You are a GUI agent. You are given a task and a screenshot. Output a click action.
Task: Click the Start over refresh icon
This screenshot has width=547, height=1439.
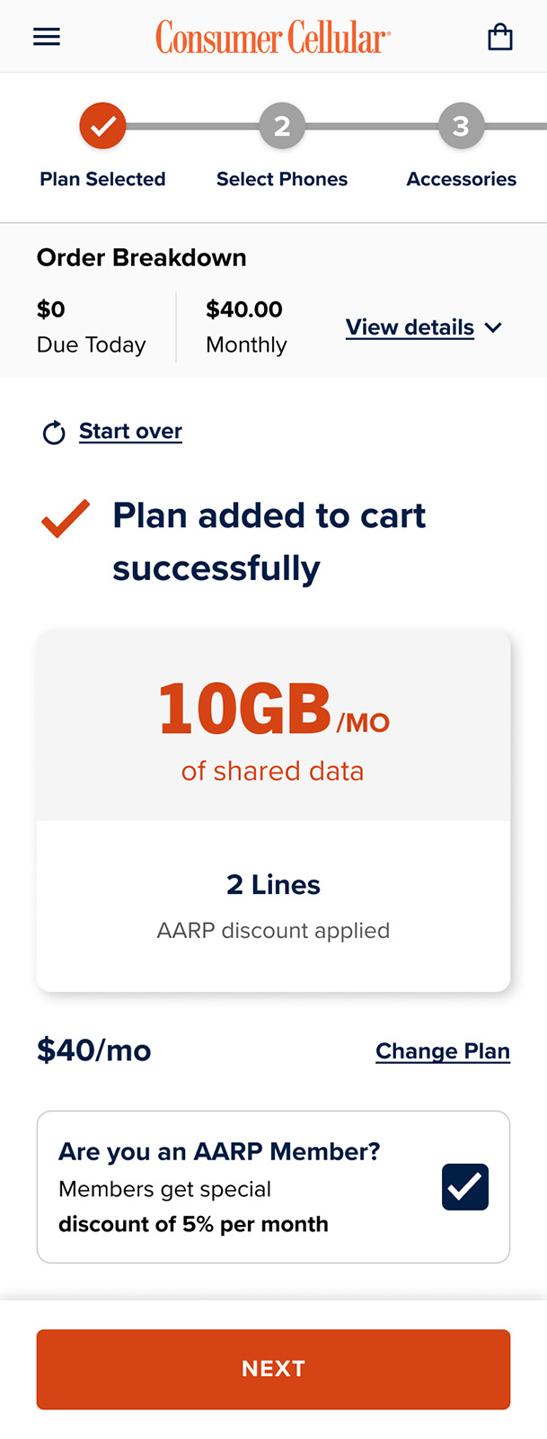point(54,433)
